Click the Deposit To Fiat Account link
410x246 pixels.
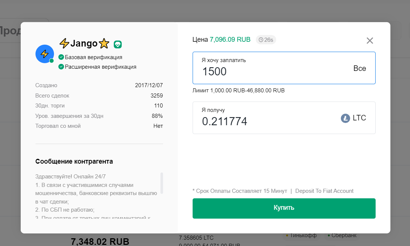point(324,191)
